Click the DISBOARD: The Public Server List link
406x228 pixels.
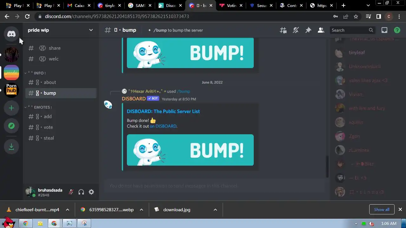(163, 111)
